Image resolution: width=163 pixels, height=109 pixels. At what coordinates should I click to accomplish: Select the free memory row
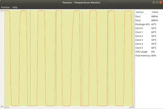[x=149, y=56]
